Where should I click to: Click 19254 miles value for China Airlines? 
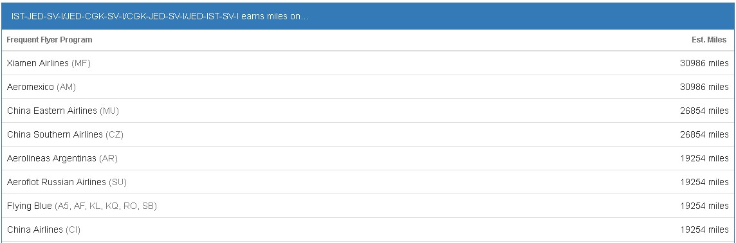coord(704,230)
